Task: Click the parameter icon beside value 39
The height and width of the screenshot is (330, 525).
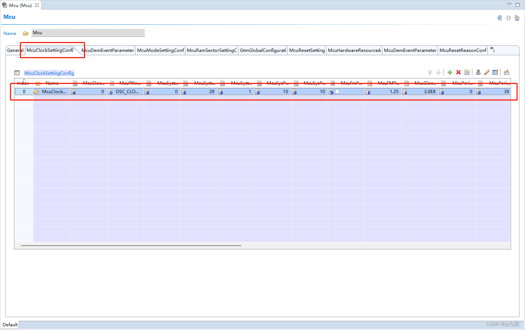Action: (479, 92)
